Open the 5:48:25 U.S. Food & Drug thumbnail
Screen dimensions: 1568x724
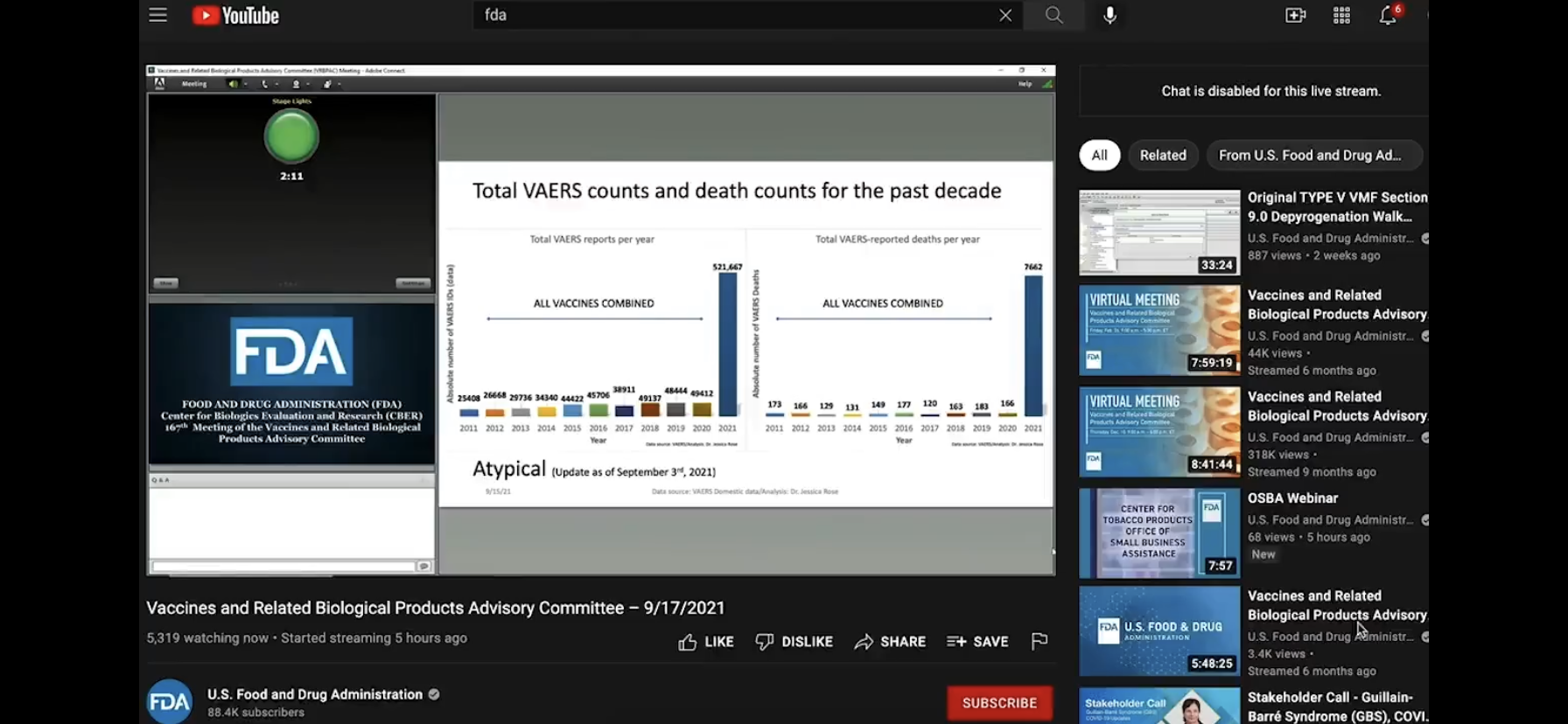(x=1159, y=631)
